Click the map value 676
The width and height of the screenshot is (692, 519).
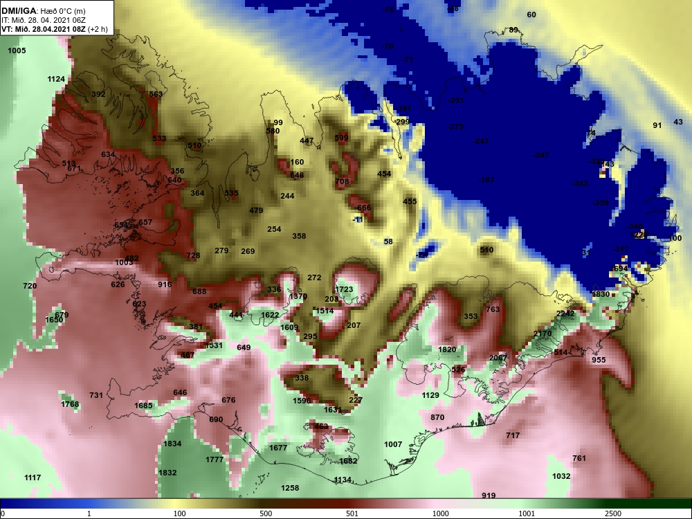coord(228,400)
